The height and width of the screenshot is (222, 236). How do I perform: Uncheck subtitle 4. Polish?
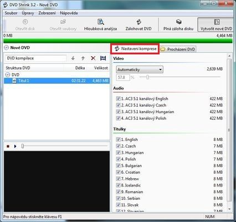pyautogui.click(x=118, y=159)
